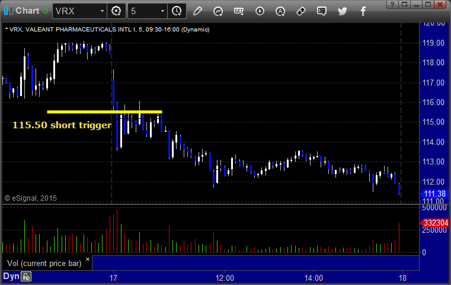Image resolution: width=451 pixels, height=285 pixels.
Task: Click the 500000 volume axis label
Action: (434, 208)
